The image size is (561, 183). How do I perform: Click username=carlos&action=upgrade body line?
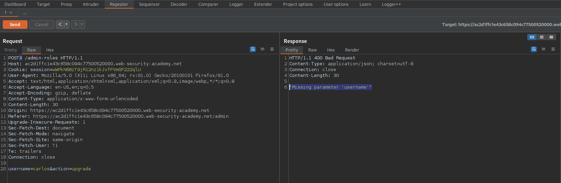pyautogui.click(x=50, y=169)
